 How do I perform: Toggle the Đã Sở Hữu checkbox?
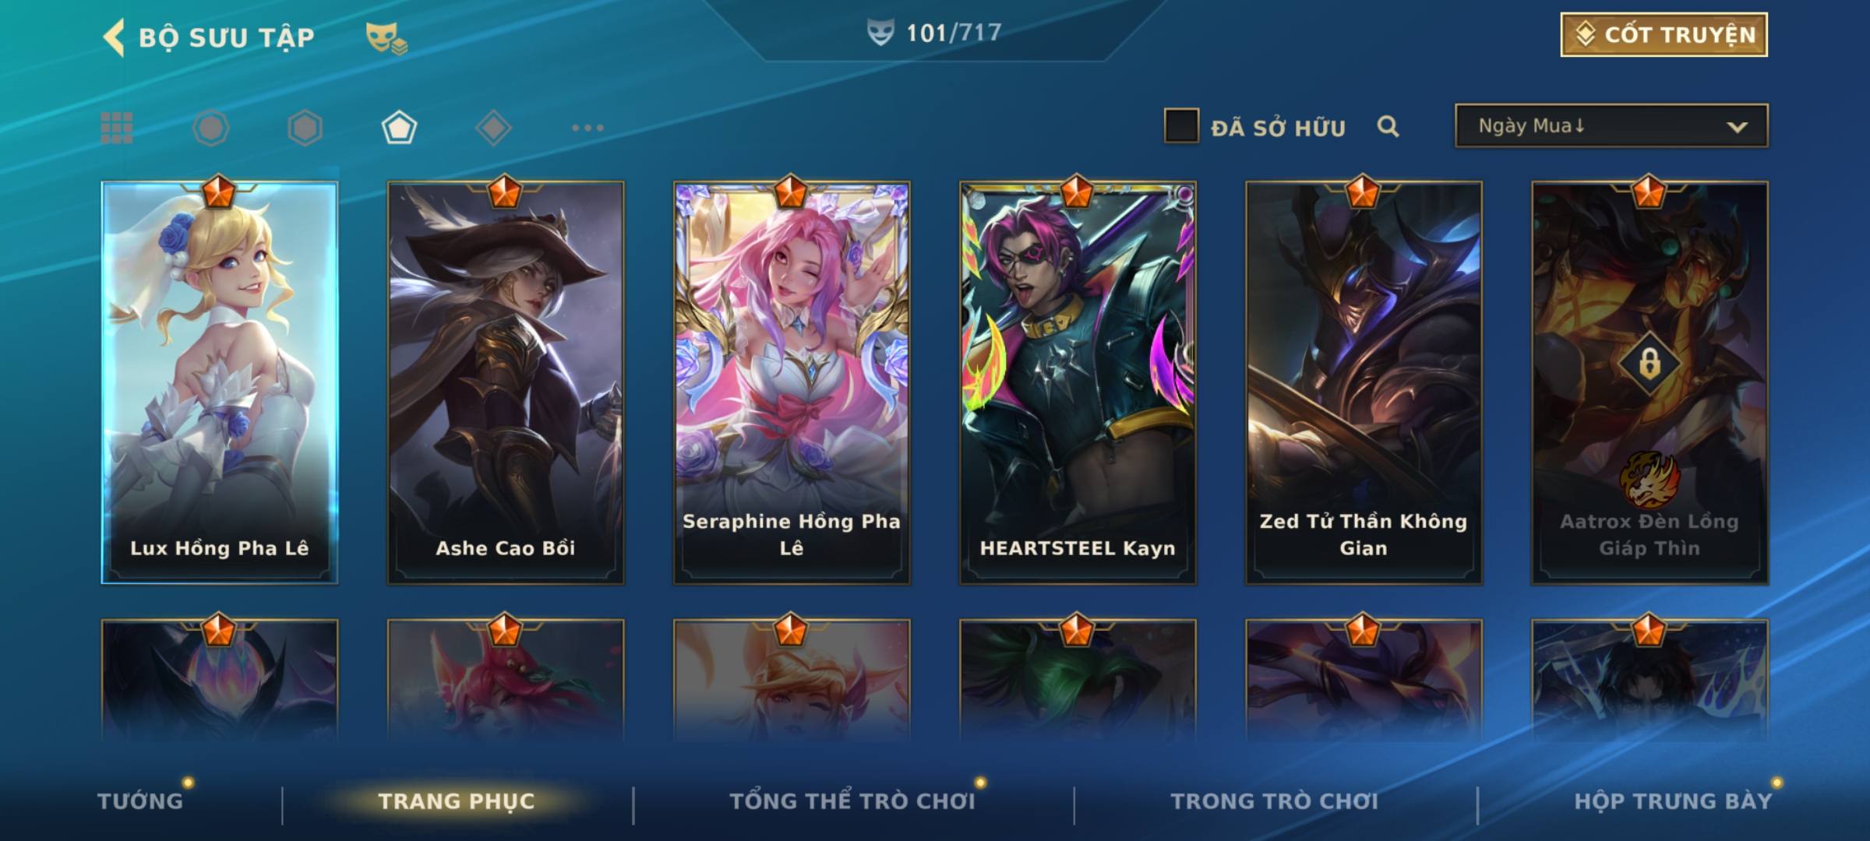[x=1181, y=126]
